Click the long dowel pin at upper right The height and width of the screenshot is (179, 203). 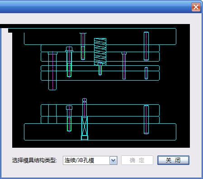point(146,46)
